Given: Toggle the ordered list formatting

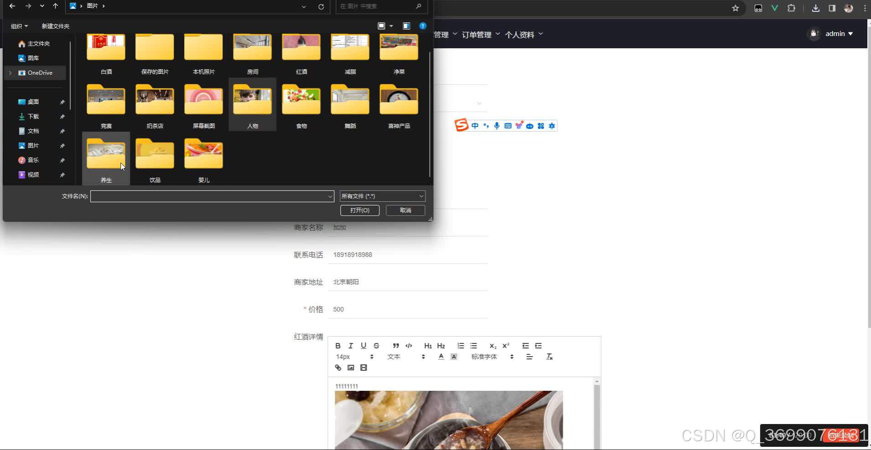Looking at the screenshot, I should coord(461,345).
